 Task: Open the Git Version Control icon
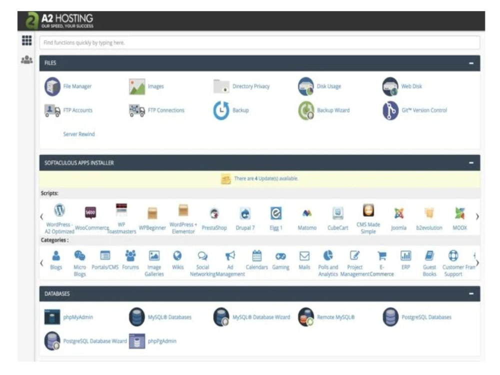click(x=390, y=111)
